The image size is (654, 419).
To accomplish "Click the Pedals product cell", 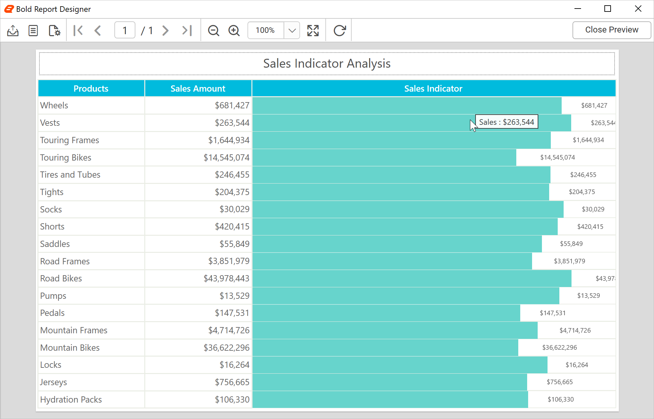I will click(91, 313).
